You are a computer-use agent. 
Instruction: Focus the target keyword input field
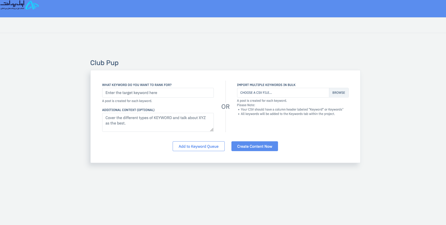(x=158, y=93)
